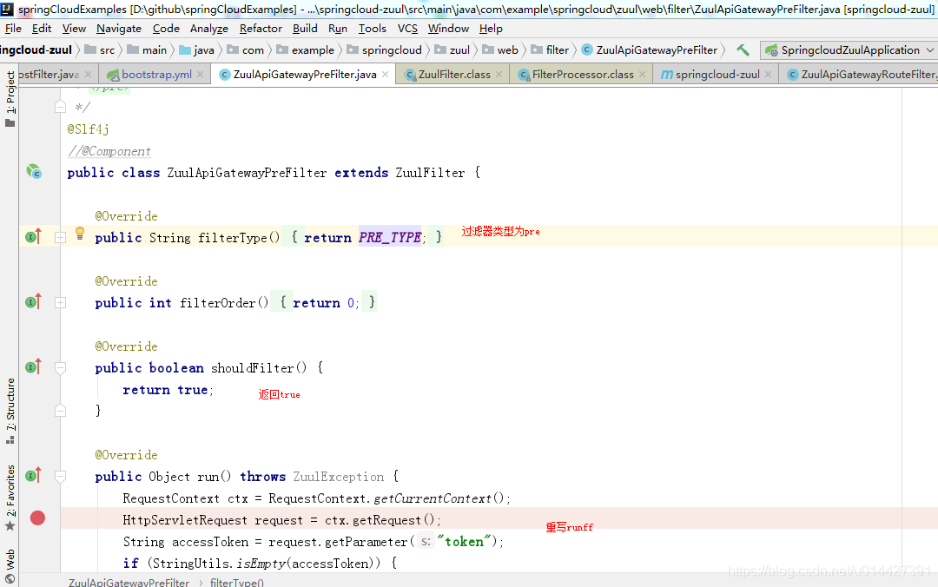Click PRE_TYPE constant in code
The image size is (938, 587).
[x=390, y=238]
